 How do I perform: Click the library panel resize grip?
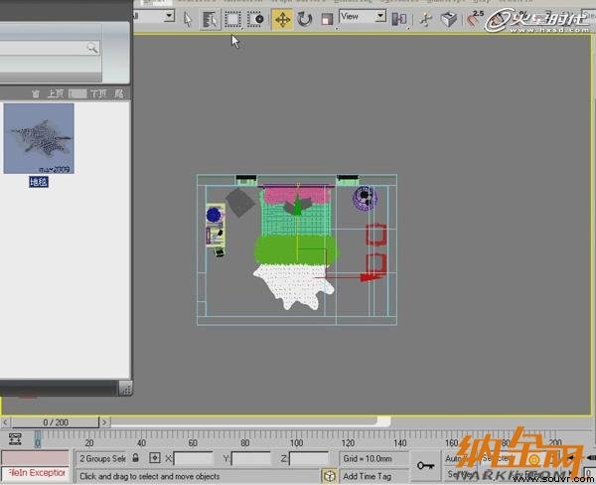point(125,388)
